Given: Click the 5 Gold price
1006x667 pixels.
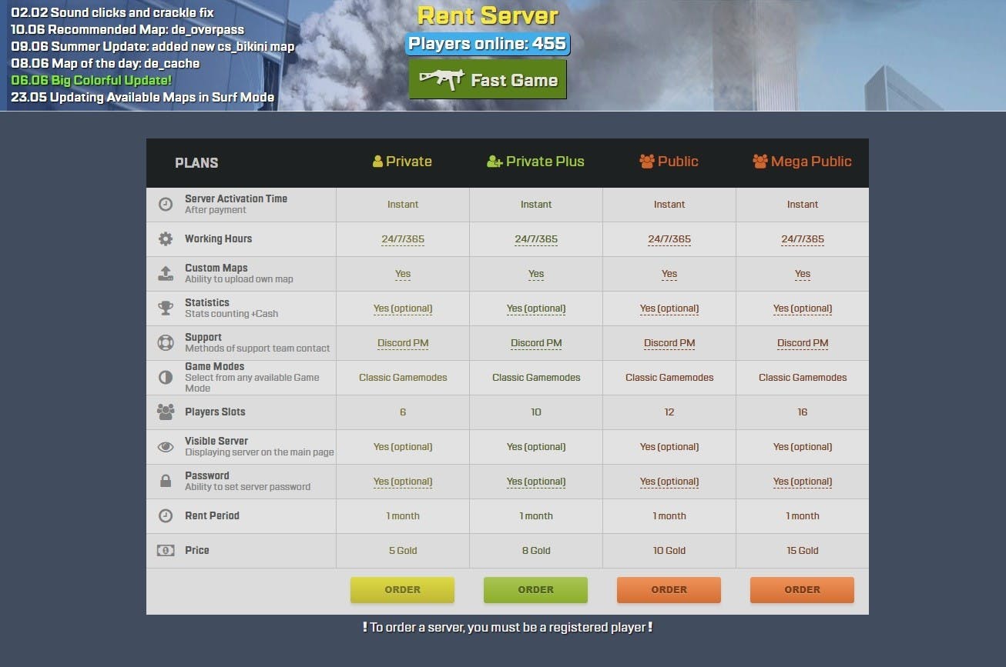Looking at the screenshot, I should [x=403, y=551].
